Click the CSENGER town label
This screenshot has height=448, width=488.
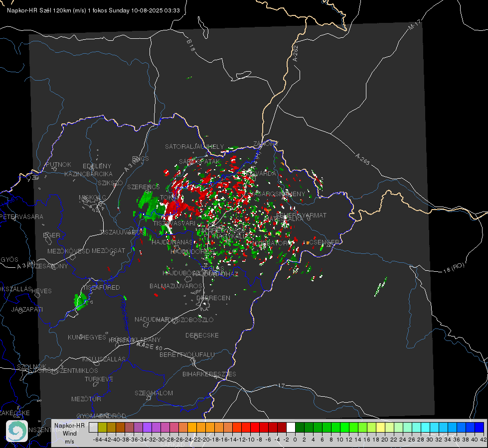tap(324, 242)
